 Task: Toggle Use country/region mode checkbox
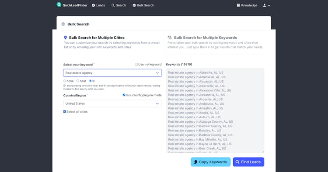[124, 95]
